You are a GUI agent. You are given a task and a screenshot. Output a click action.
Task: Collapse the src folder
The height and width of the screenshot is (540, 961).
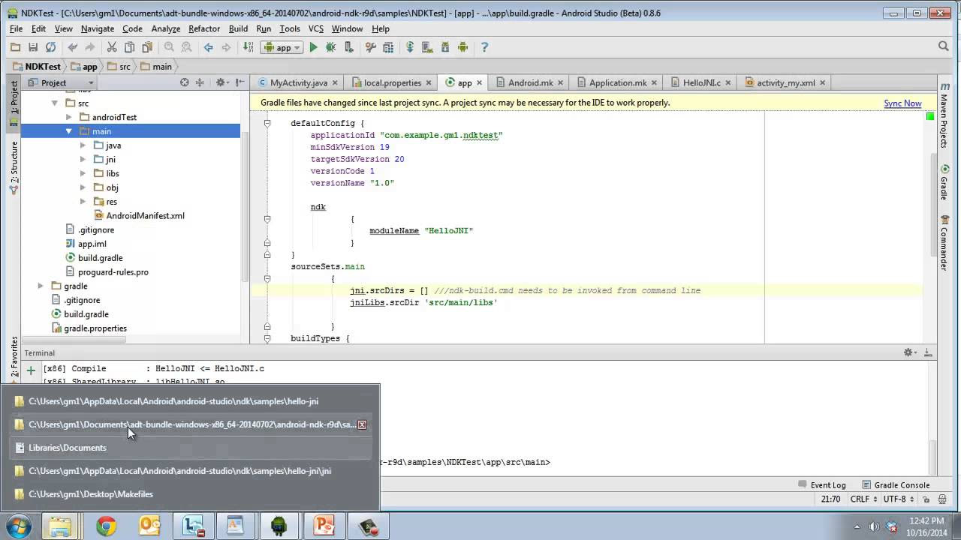(x=55, y=103)
